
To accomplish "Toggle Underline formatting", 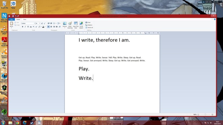I will (x=28, y=27).
